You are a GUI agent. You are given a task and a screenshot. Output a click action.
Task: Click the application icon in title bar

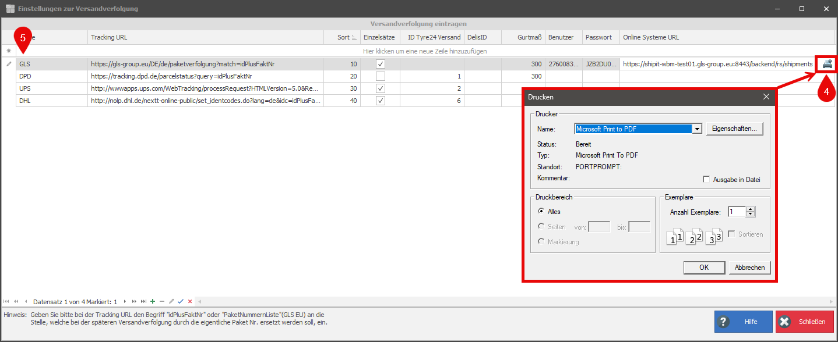[9, 9]
